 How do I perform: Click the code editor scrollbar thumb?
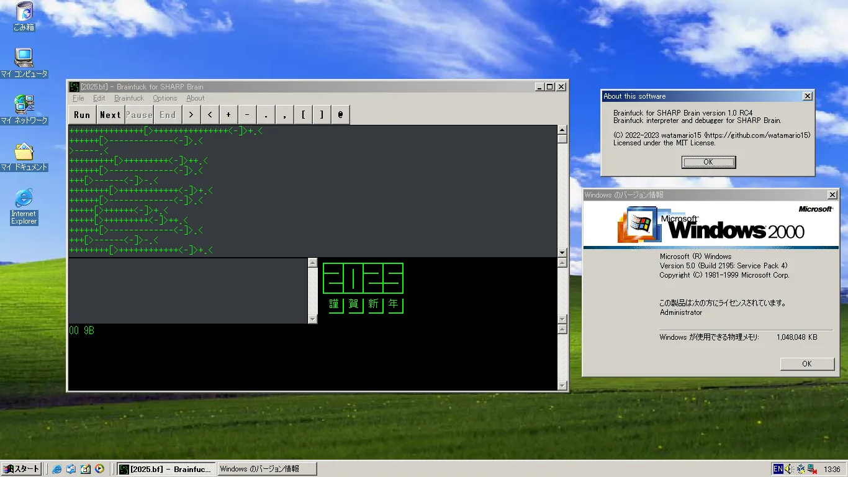click(562, 139)
